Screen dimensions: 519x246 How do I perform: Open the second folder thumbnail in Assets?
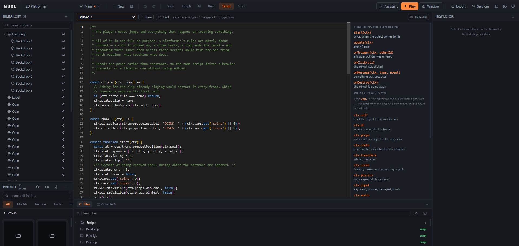point(52,234)
